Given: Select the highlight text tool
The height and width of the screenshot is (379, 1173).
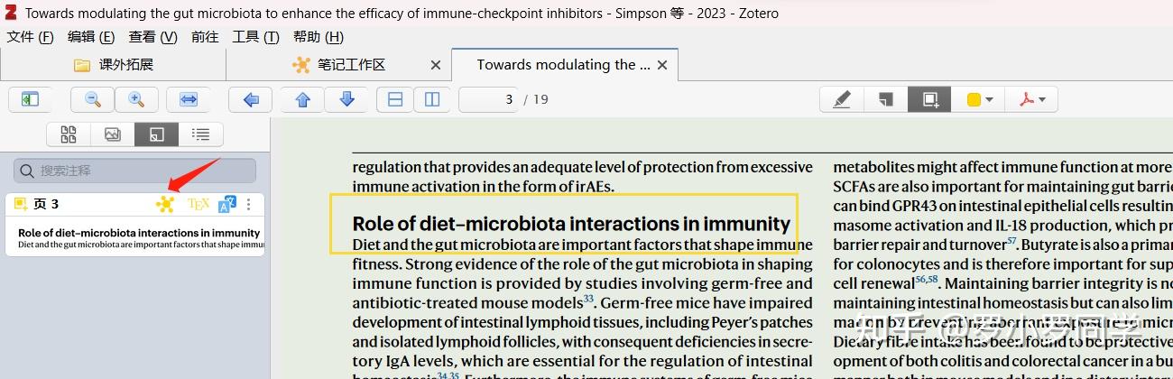Looking at the screenshot, I should (841, 99).
